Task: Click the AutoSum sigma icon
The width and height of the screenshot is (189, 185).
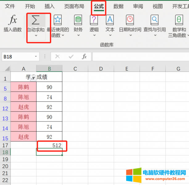Action: (35, 20)
